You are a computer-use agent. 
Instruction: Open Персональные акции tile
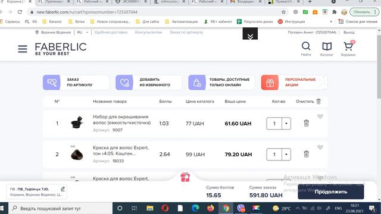coord(294,83)
